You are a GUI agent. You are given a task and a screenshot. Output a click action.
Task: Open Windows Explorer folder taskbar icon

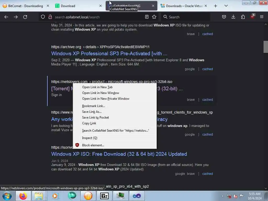pos(39,196)
